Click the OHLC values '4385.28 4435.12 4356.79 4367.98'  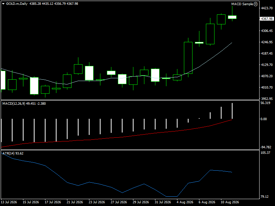[54, 4]
